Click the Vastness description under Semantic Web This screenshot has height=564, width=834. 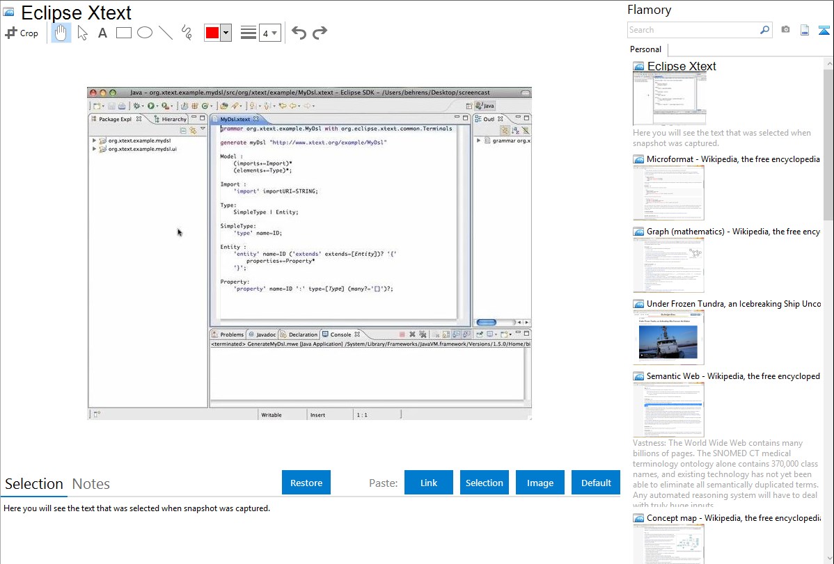pyautogui.click(x=725, y=474)
